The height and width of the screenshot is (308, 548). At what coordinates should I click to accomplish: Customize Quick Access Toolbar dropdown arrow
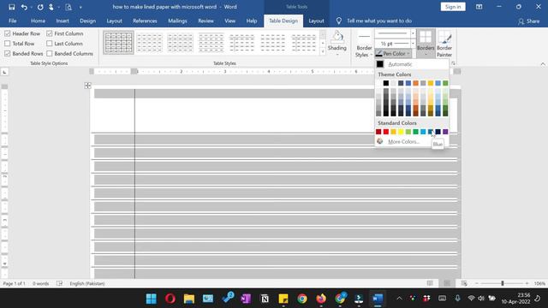tap(80, 7)
